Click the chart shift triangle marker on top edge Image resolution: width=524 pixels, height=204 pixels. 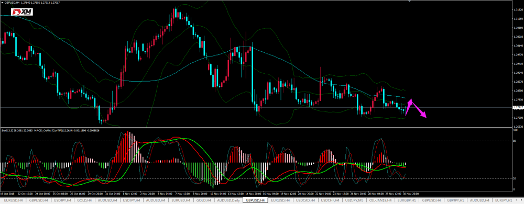pos(409,1)
